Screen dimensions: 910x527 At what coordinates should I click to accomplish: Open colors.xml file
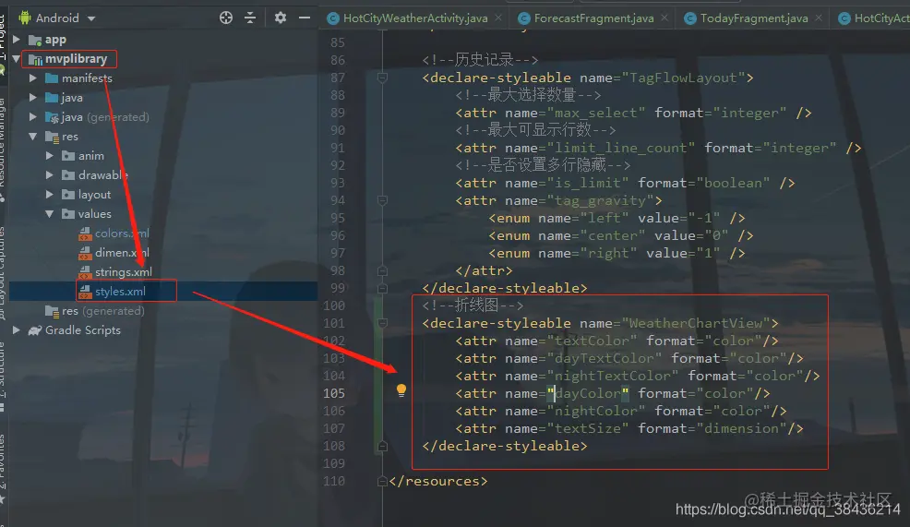122,233
